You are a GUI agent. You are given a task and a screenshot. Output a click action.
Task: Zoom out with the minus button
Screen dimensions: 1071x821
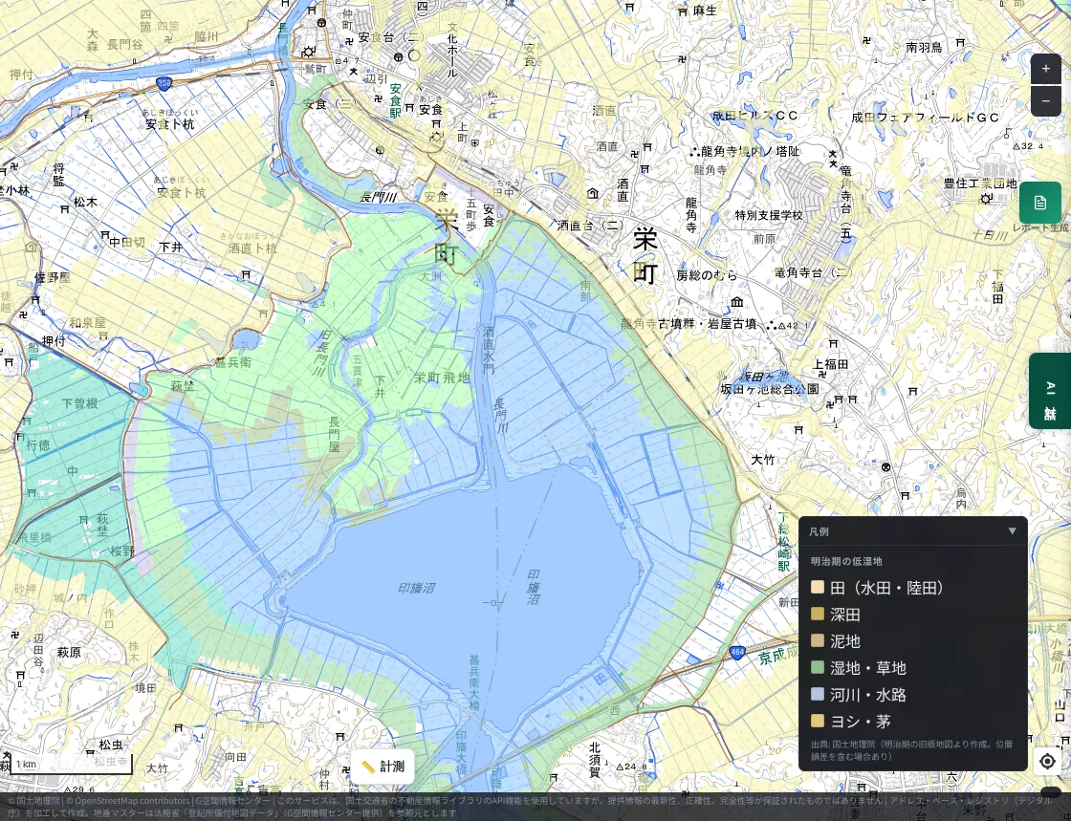[1046, 101]
